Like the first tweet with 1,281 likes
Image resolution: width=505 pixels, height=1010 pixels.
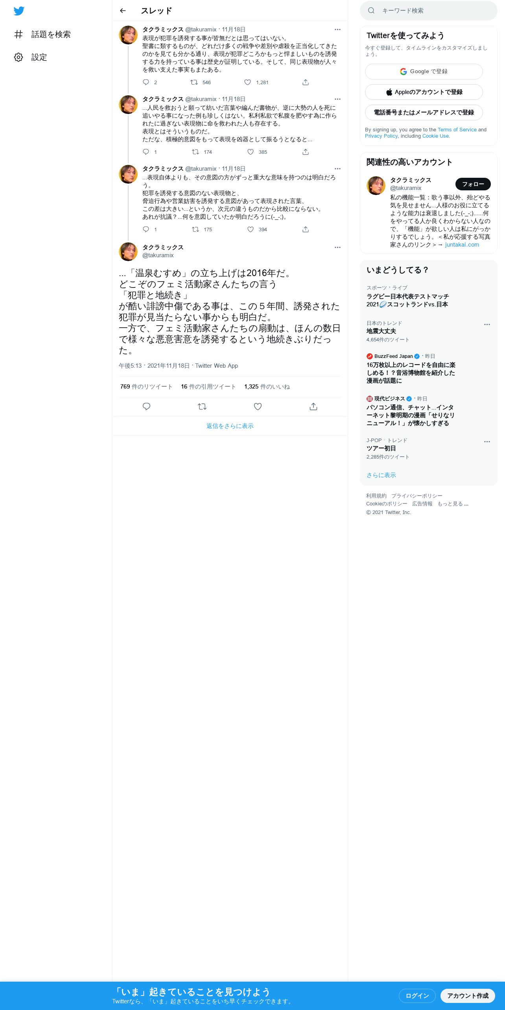click(247, 82)
